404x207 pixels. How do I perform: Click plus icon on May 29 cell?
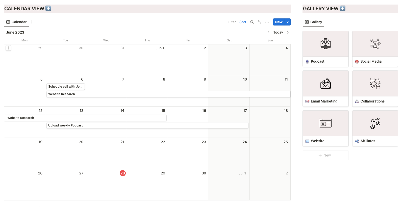pos(8,48)
